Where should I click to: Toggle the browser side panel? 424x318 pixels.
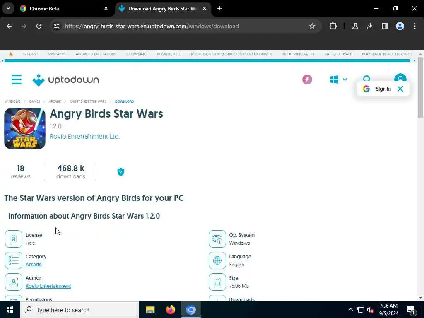(385, 26)
